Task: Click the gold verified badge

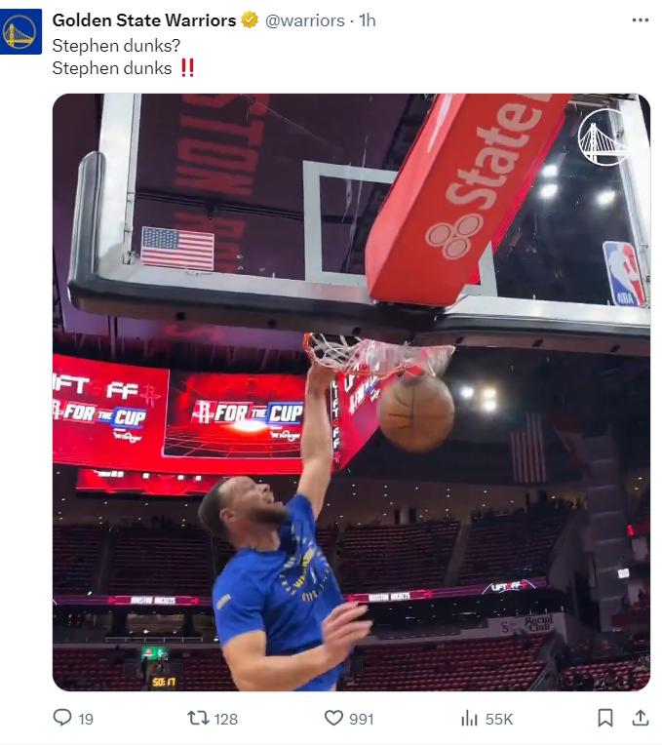Action: pyautogui.click(x=250, y=20)
